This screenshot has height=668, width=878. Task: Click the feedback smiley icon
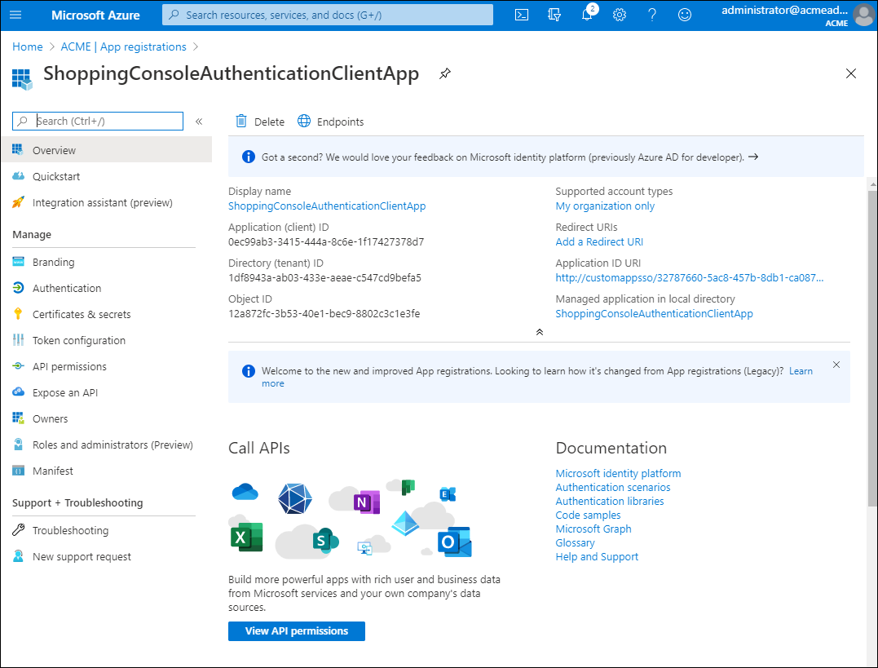click(x=685, y=15)
